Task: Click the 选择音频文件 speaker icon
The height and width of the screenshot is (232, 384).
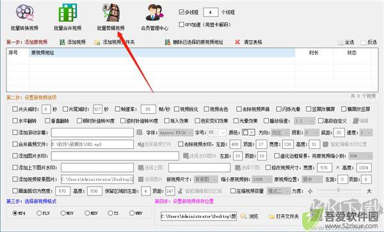Action: [140, 144]
